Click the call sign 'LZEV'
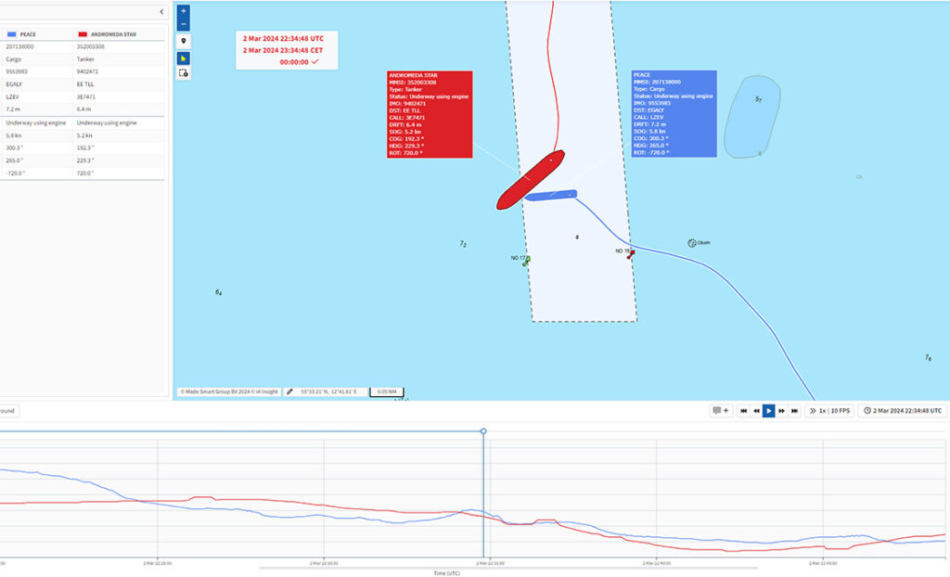The height and width of the screenshot is (577, 950). 12,97
